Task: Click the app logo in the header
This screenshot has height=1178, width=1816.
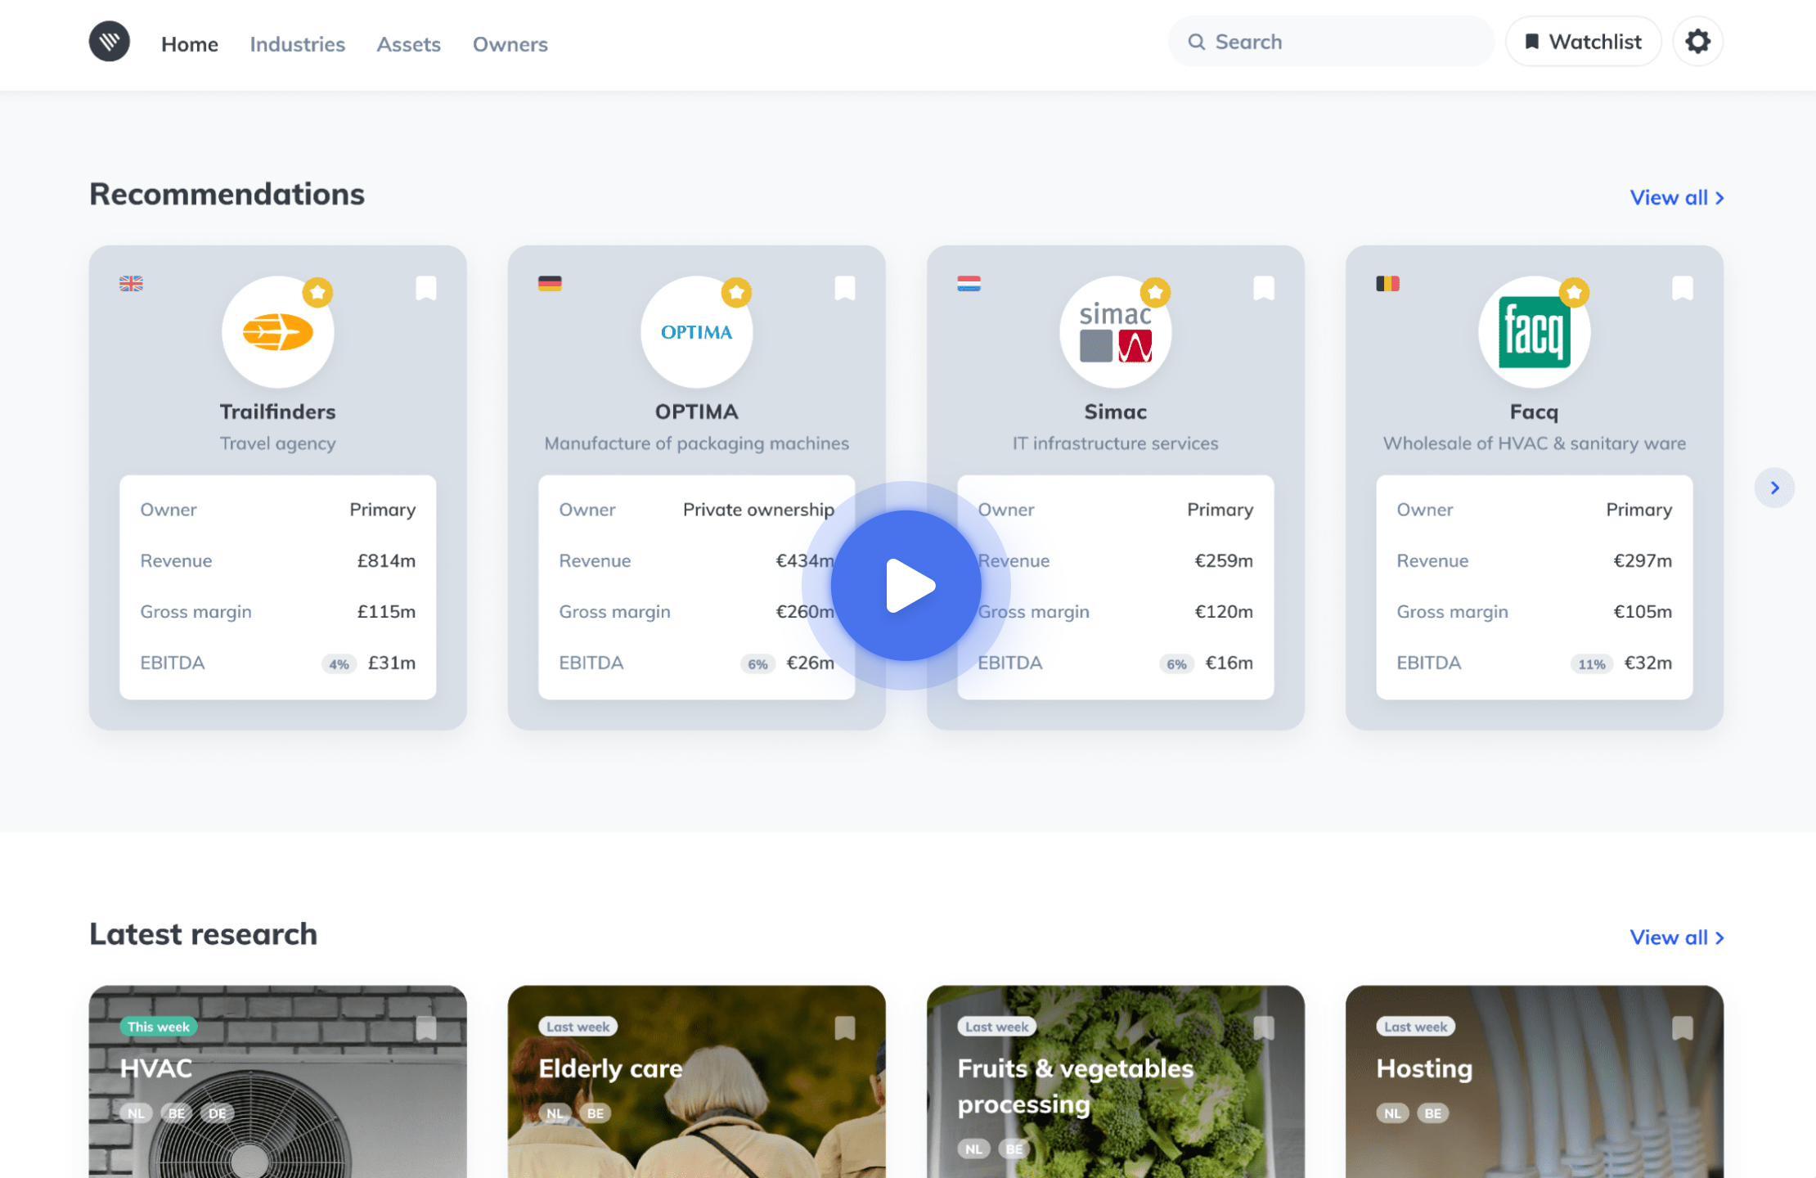Action: tap(110, 42)
